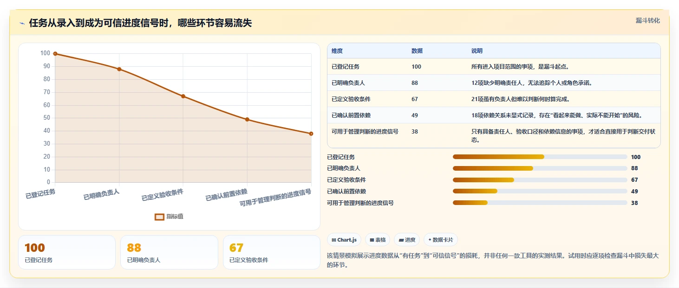
Task: Click the 已定义验收条件 progress bar
Action: coord(540,180)
